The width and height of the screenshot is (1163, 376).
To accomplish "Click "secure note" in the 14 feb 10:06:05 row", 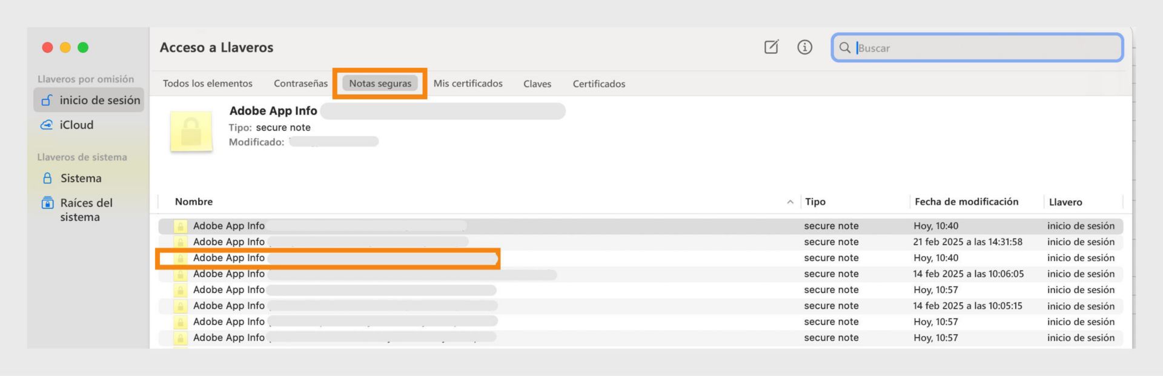I will (x=831, y=274).
